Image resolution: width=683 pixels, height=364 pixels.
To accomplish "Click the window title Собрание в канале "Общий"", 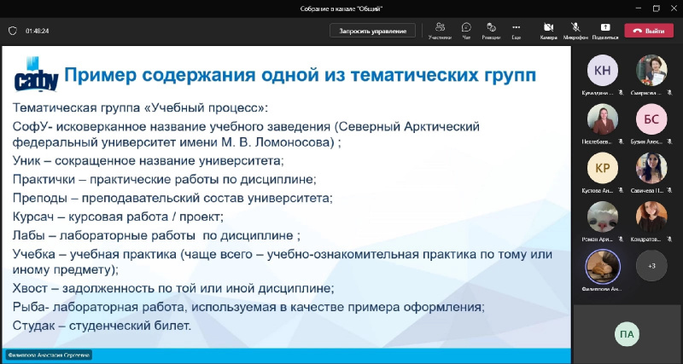I will 341,9.
